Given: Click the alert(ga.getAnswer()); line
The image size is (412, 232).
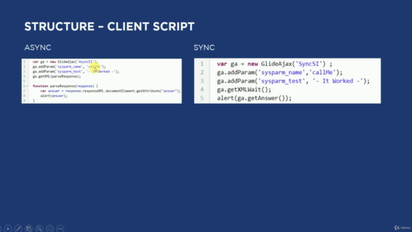Looking at the screenshot, I should [x=254, y=98].
